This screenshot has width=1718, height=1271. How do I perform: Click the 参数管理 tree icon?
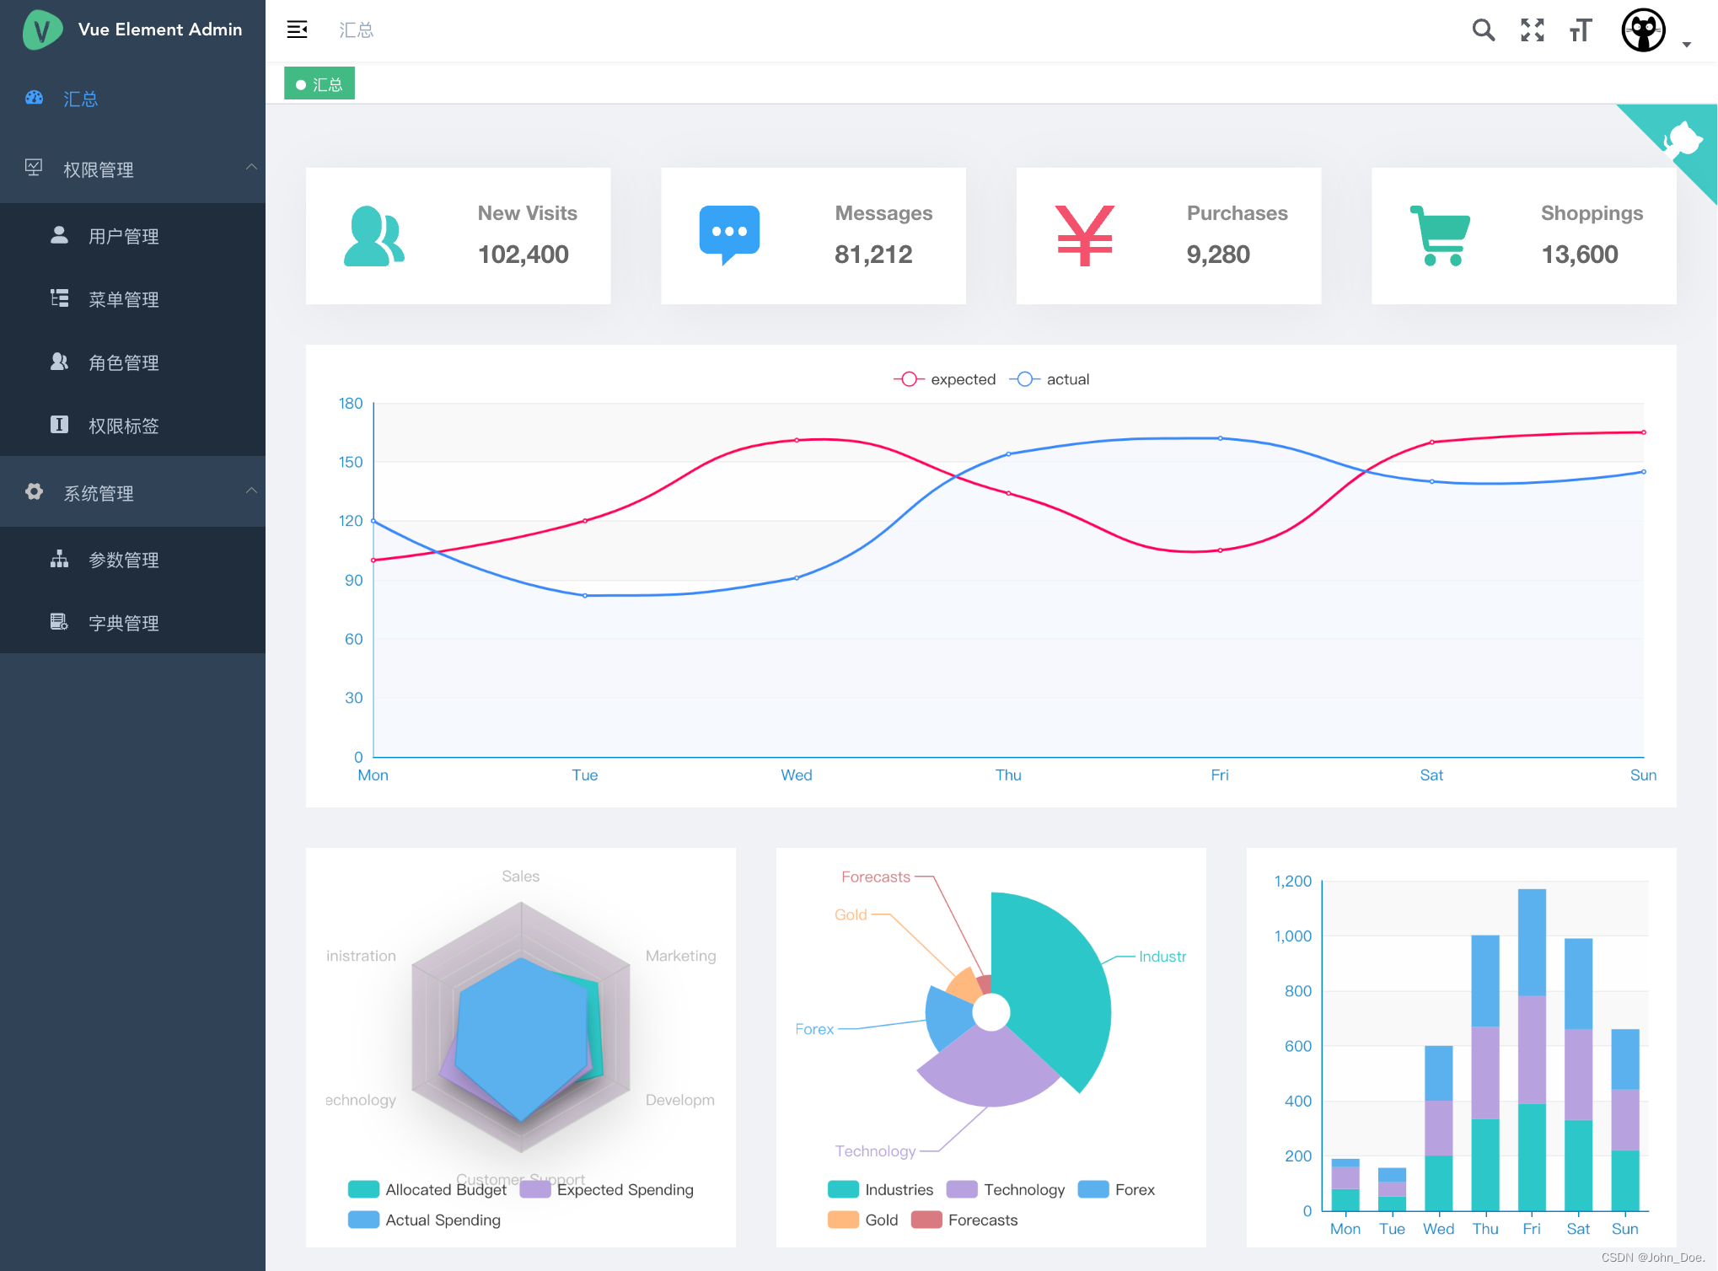pyautogui.click(x=59, y=559)
